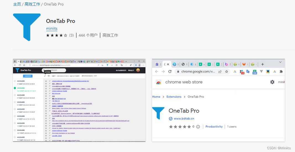Click the Baidu paw tab in Chrome screenshot

157,64
